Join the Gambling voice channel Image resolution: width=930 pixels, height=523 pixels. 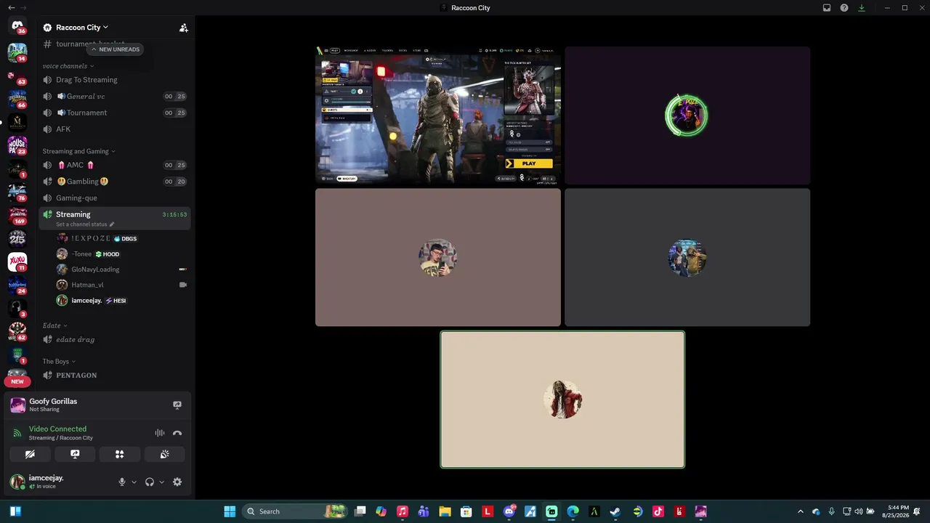[x=115, y=182]
